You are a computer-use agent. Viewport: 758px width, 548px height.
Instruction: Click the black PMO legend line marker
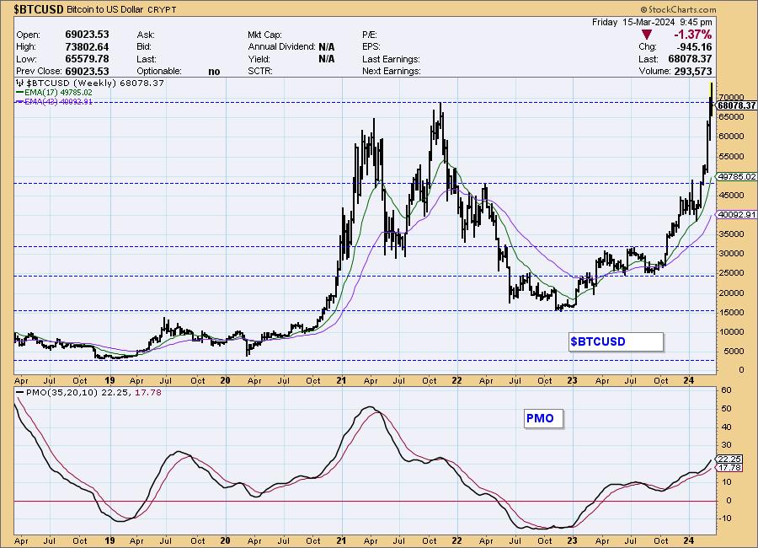[x=20, y=393]
